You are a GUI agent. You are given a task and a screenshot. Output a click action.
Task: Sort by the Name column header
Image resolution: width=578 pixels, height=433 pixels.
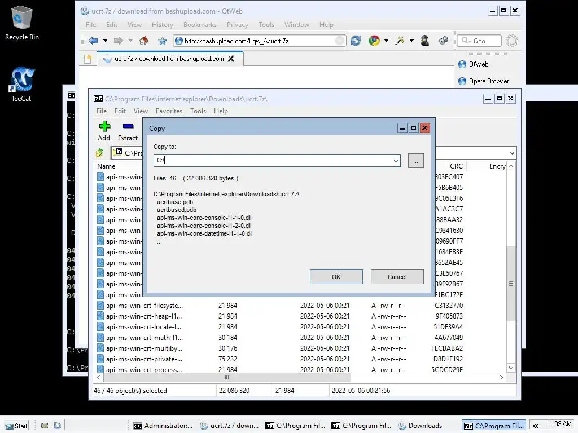106,166
